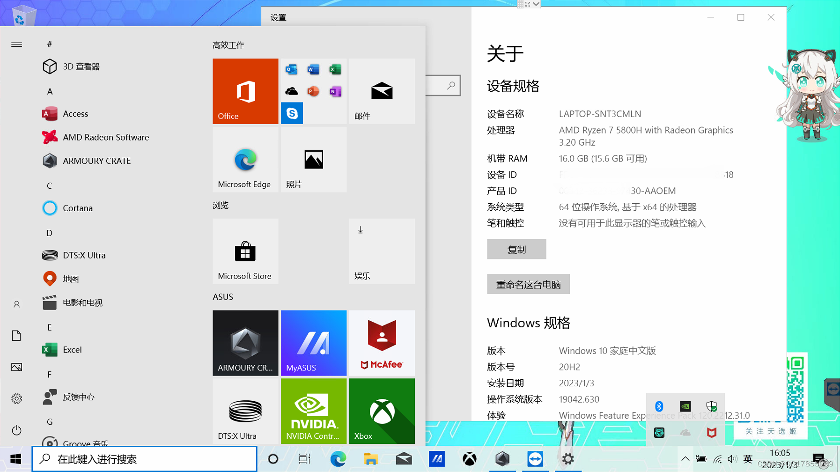
Task: Open TeamViewer from the taskbar
Action: [535, 459]
